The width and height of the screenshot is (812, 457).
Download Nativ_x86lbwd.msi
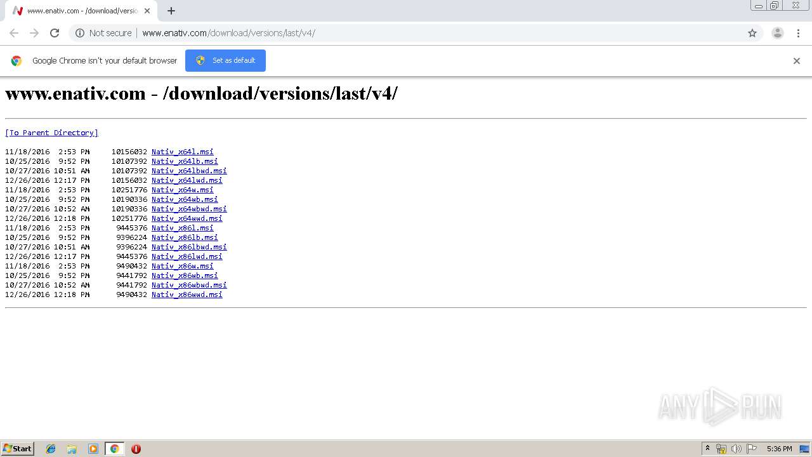[x=189, y=247]
